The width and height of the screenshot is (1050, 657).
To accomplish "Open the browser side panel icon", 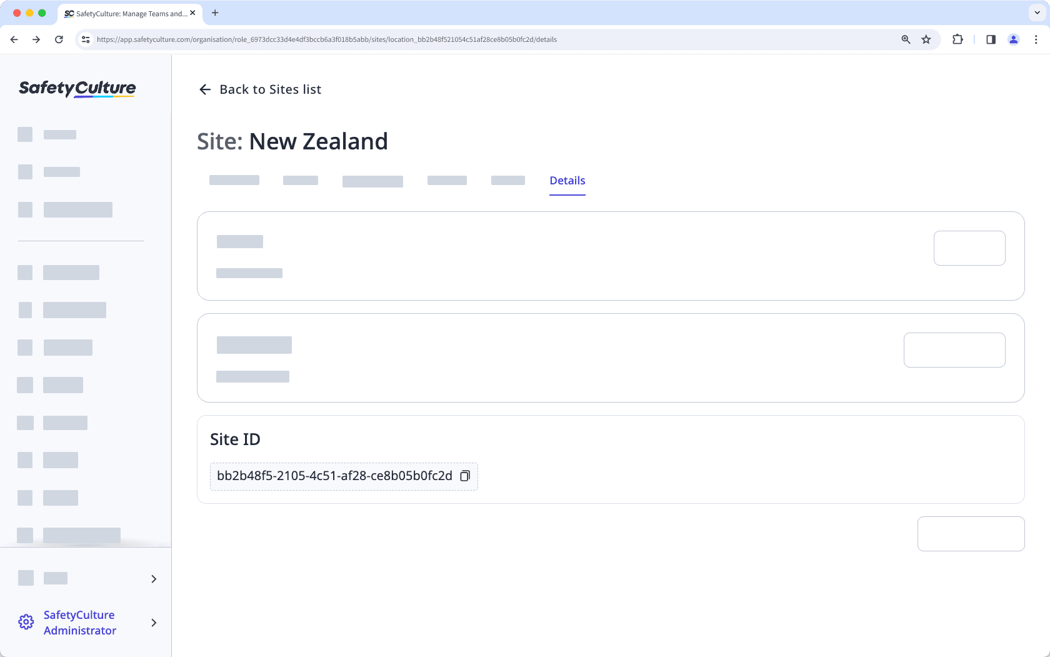I will tap(990, 39).
